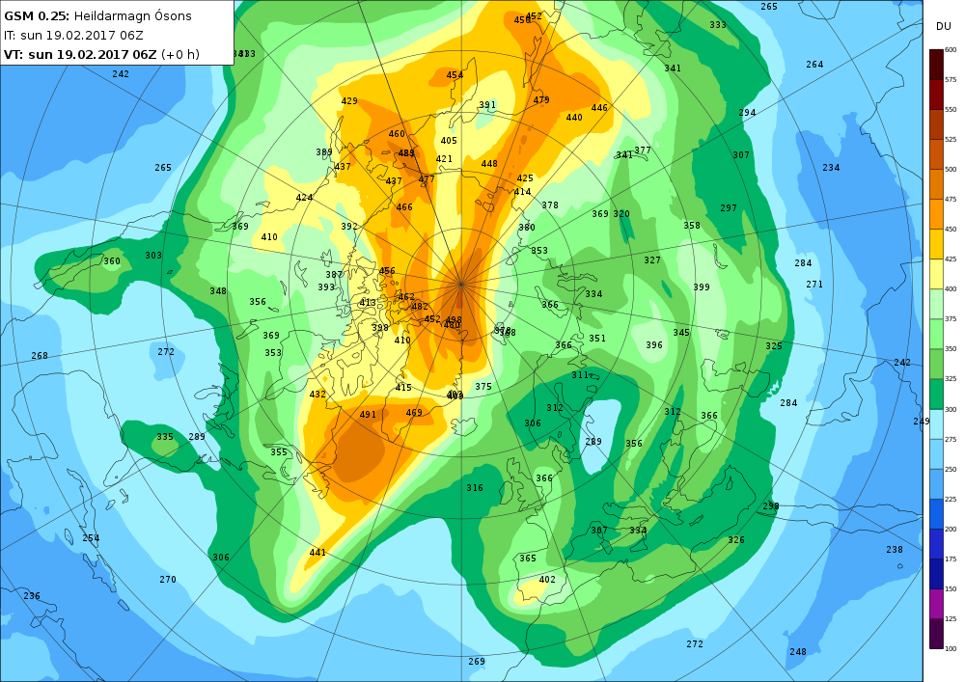Click the map value '469'

tap(414, 413)
